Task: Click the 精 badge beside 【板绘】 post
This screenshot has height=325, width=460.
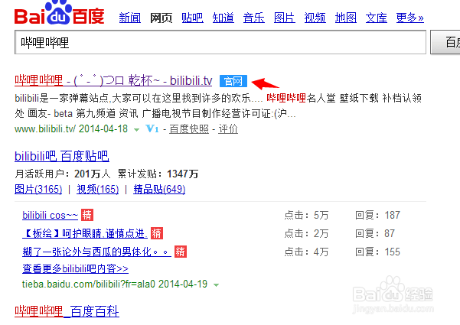Action: [x=157, y=233]
